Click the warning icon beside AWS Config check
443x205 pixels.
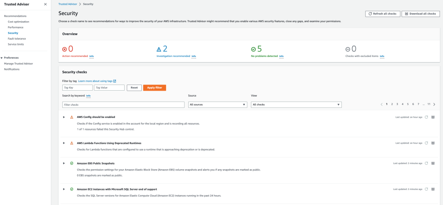pyautogui.click(x=72, y=117)
